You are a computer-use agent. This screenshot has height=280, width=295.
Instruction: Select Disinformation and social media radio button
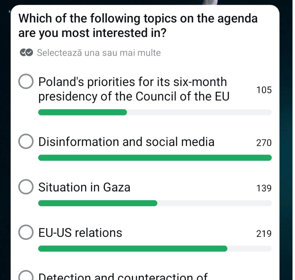26,141
